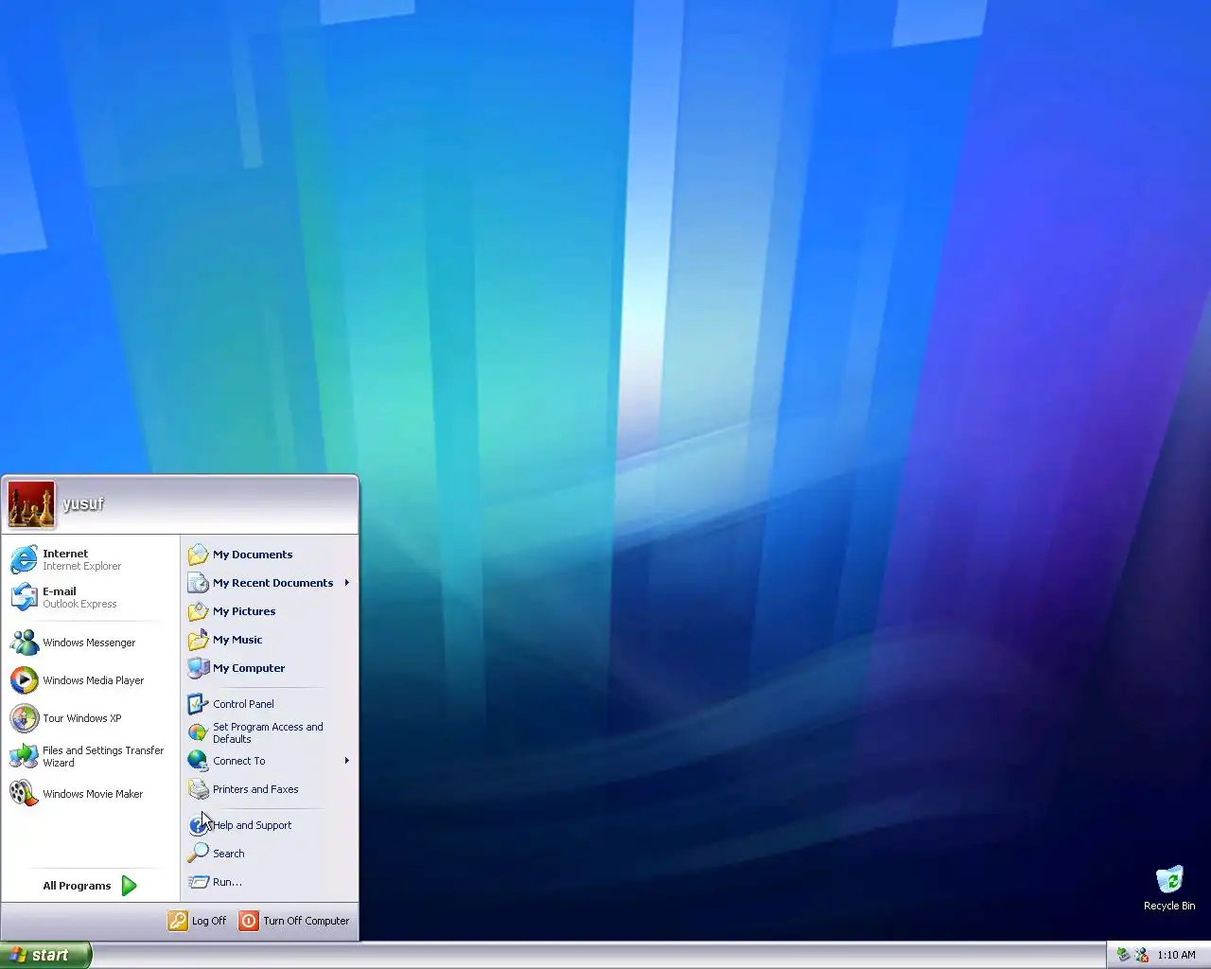Open the Internet Explorer icon
The height and width of the screenshot is (969, 1211).
24,559
